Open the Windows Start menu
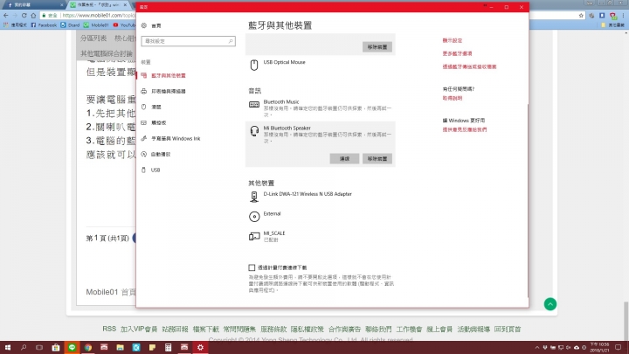This screenshot has width=629, height=354. [x=8, y=348]
